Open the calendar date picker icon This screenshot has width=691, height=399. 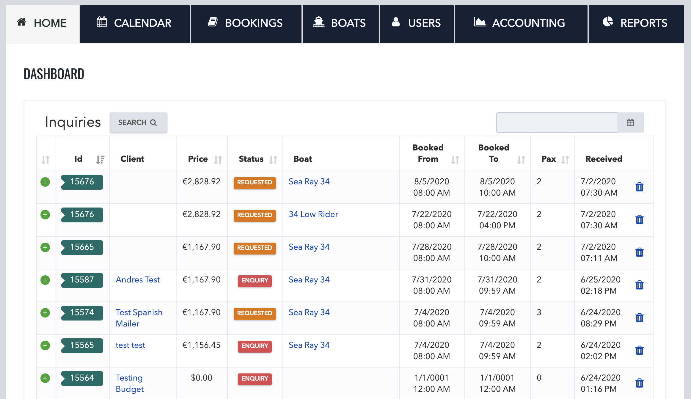coord(630,122)
